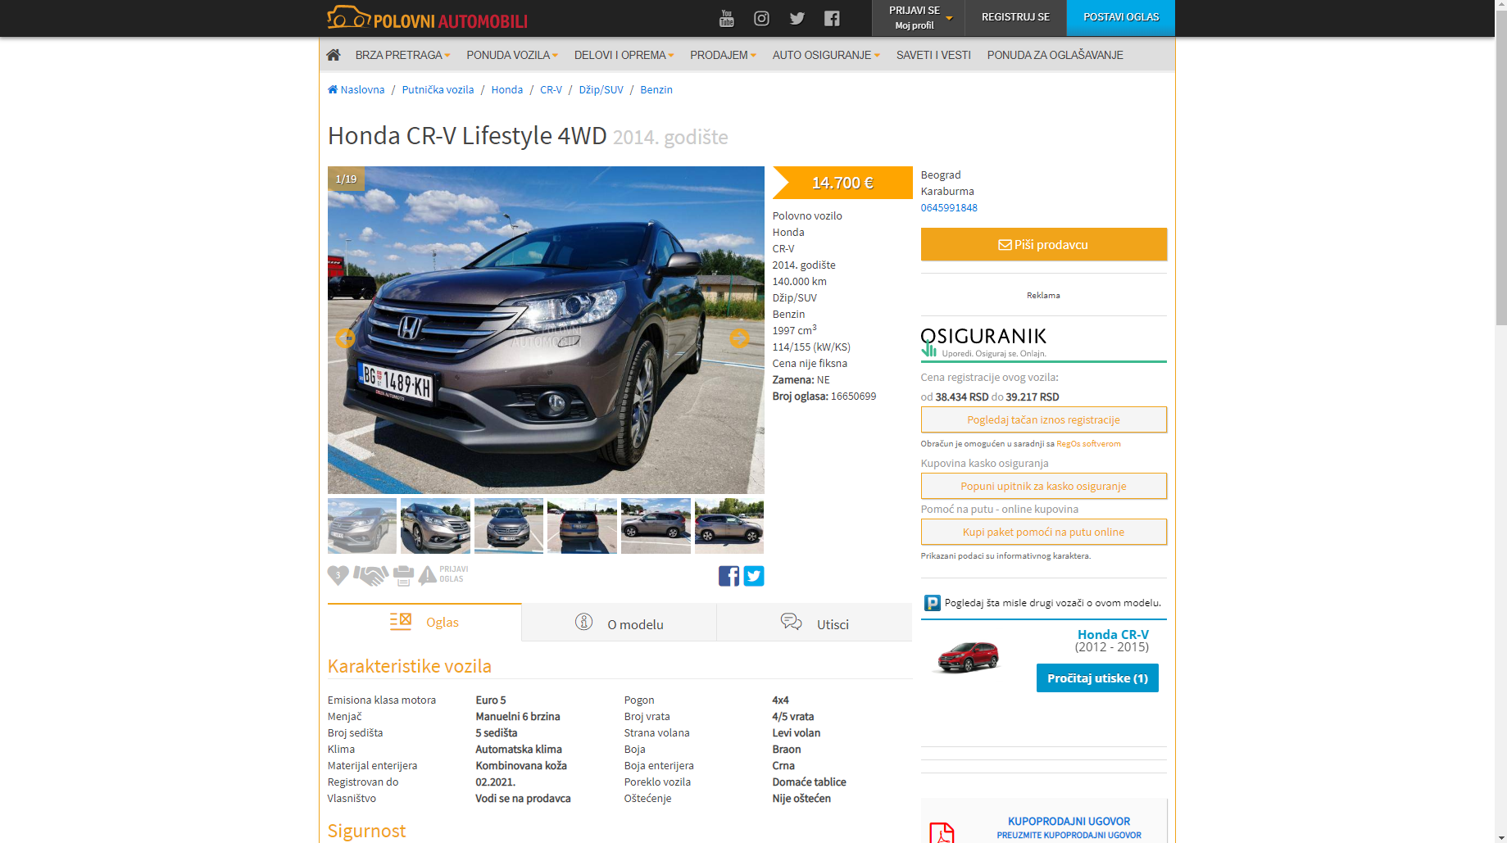Image resolution: width=1507 pixels, height=843 pixels.
Task: Open the Facebook icon in header
Action: tap(832, 18)
